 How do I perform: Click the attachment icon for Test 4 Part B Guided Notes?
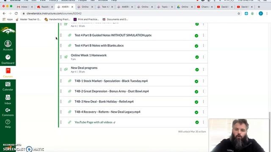point(69,35)
